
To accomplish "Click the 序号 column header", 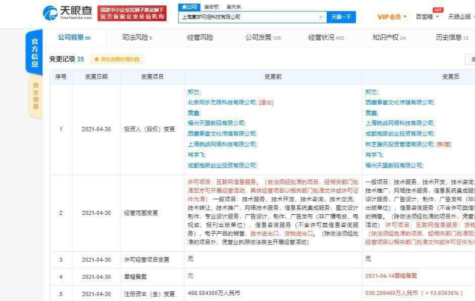I will (61, 77).
